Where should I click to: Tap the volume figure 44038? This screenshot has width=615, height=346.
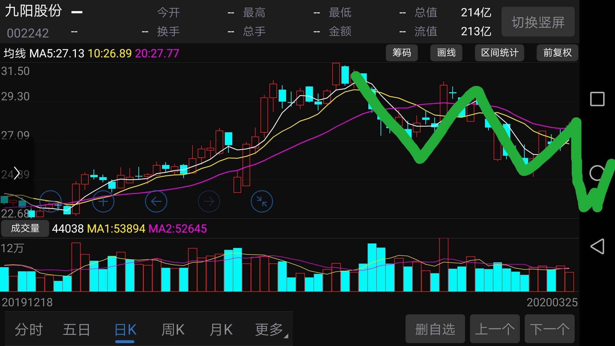point(68,229)
